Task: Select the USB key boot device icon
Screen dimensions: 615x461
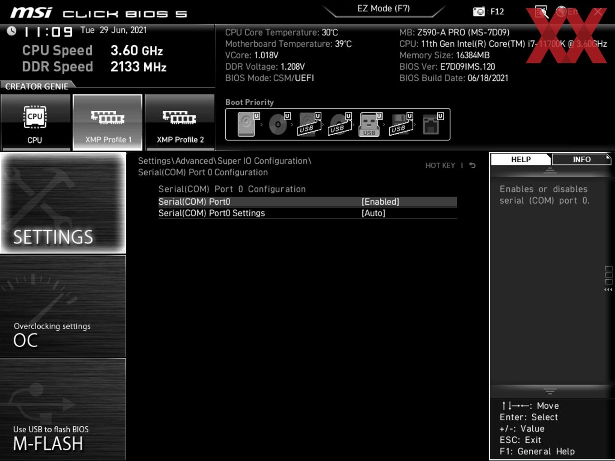Action: pos(370,124)
